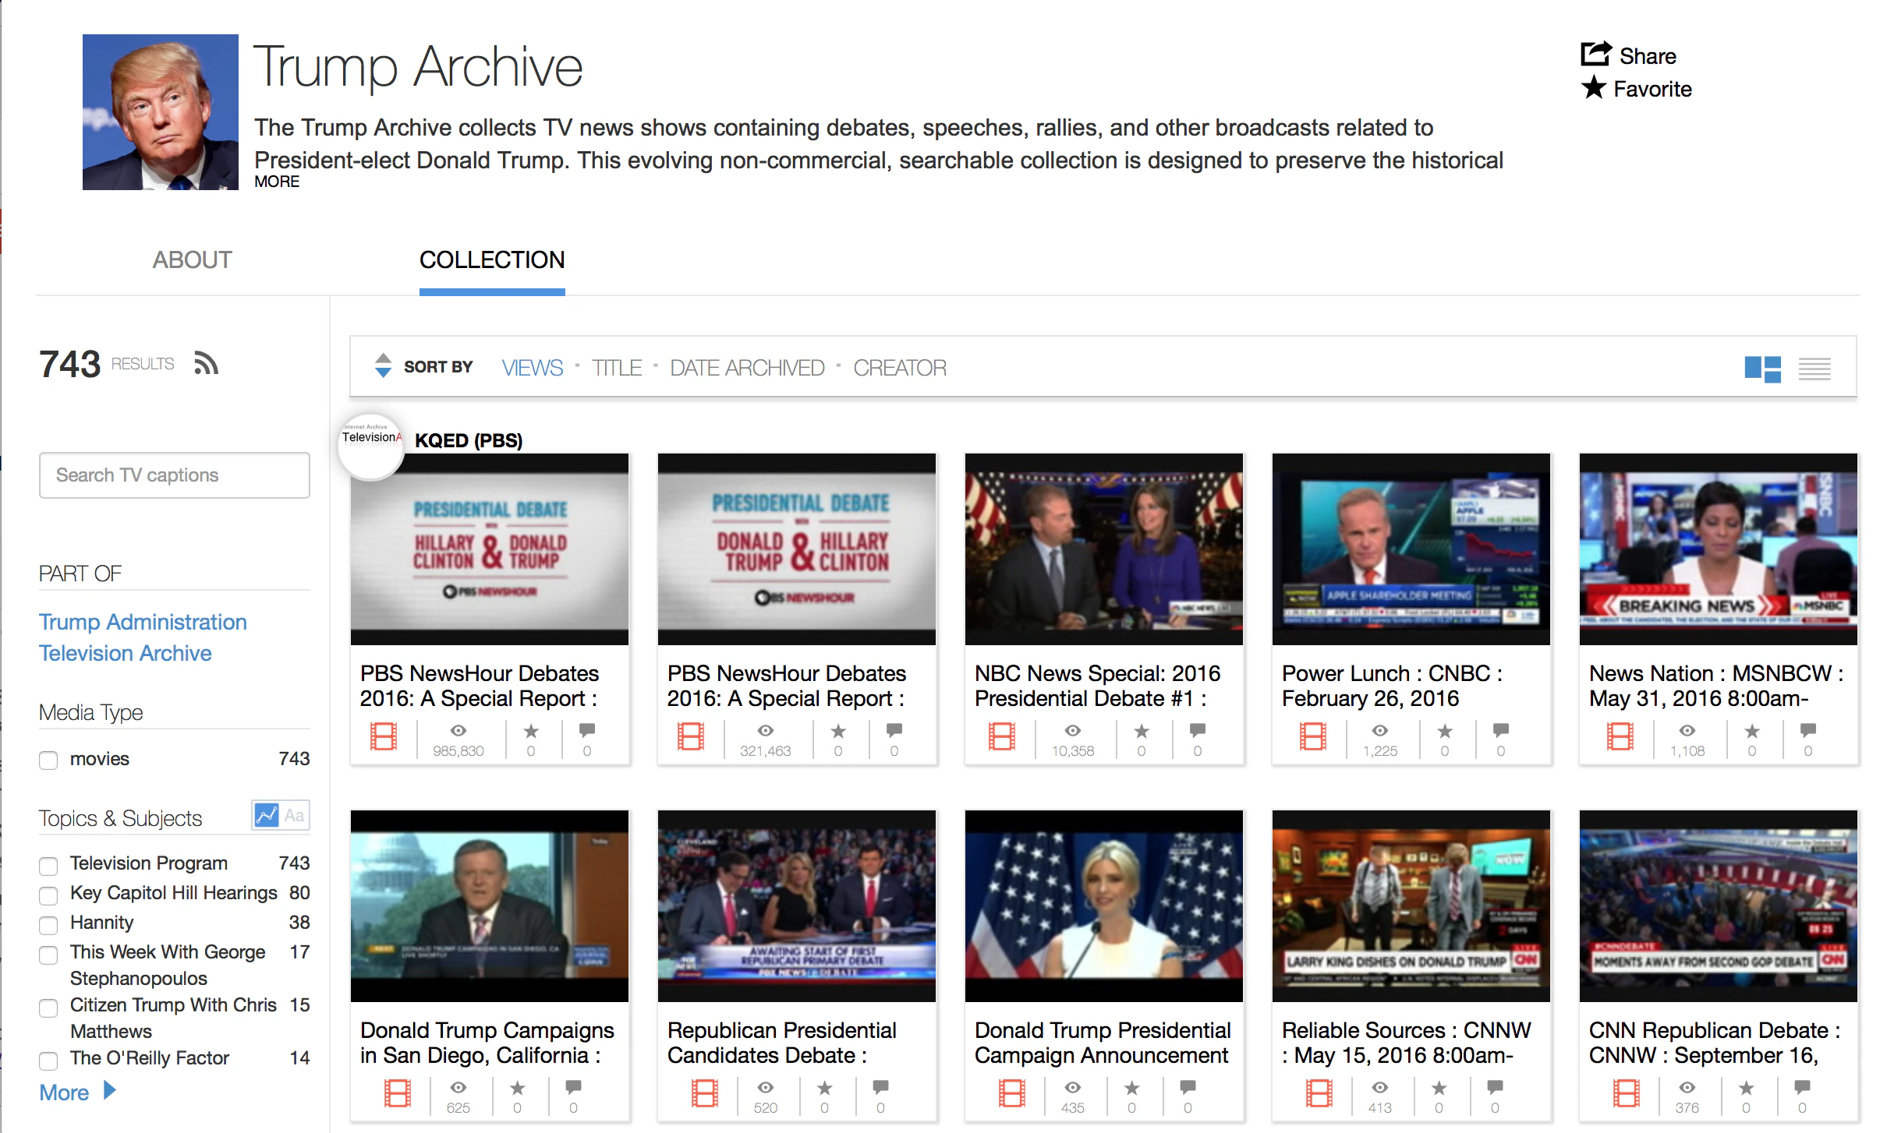Switch to list view icon

[1814, 369]
